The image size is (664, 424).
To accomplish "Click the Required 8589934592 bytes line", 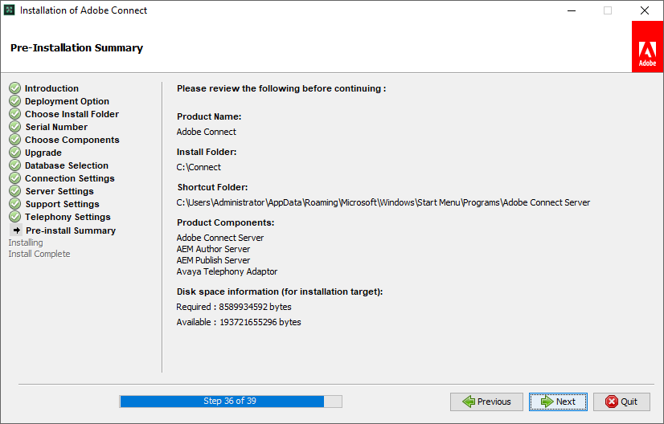I will (x=234, y=307).
